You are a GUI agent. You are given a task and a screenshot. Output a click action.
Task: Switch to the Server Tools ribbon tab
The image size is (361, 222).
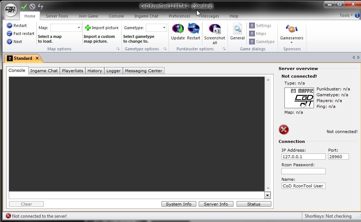coord(57,16)
